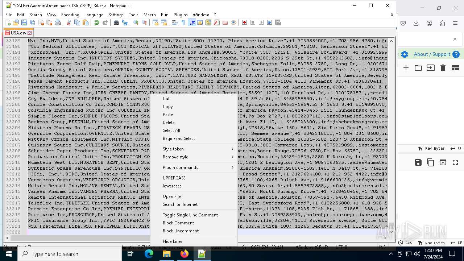Open File Explorer from the taskbar
This screenshot has height=261, width=464.
[x=167, y=254]
